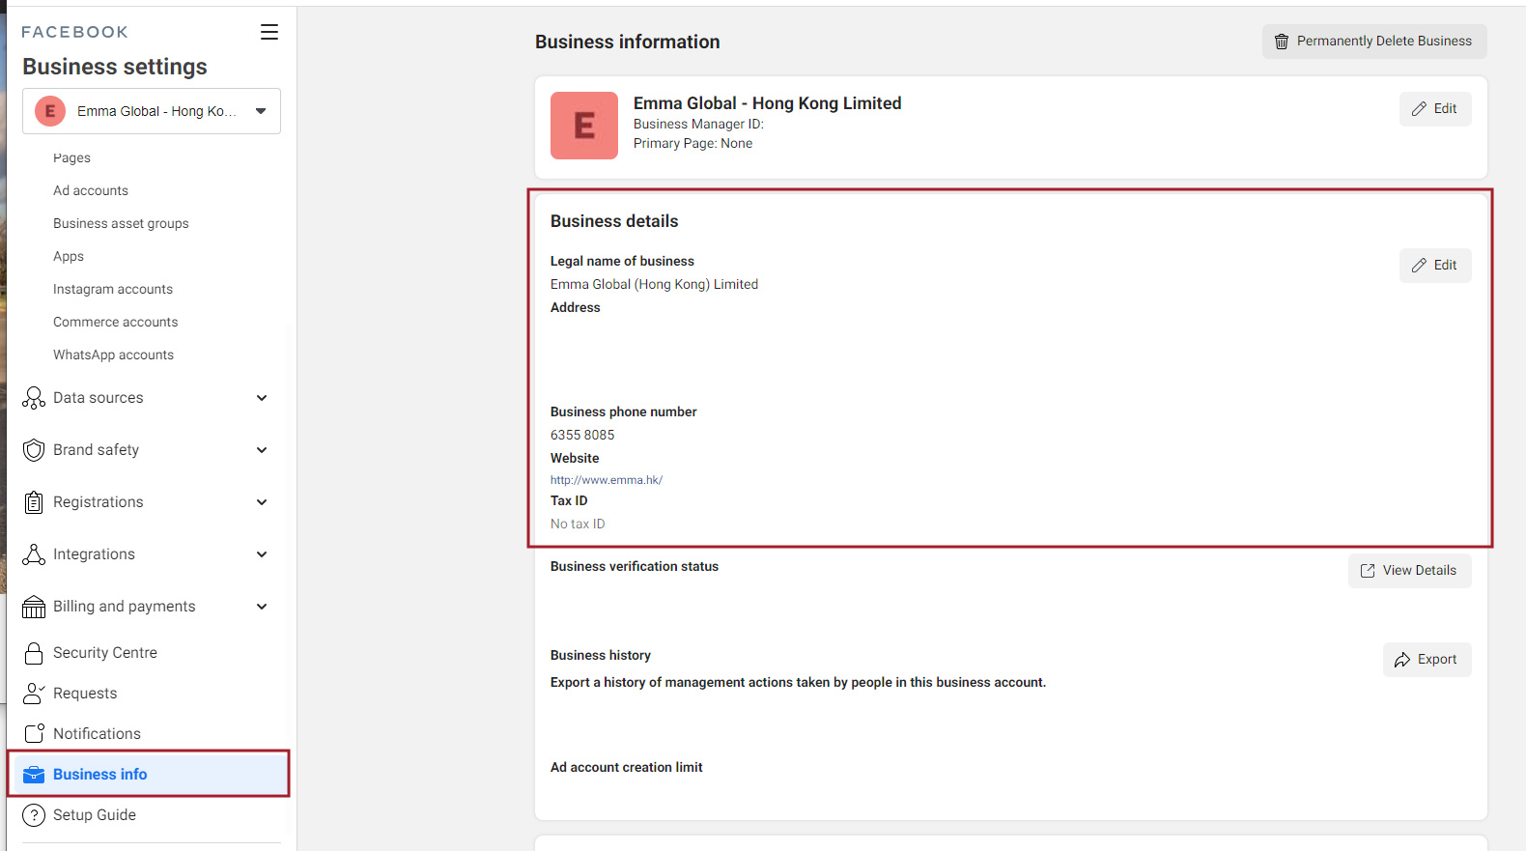Expand the Brand safety section
The height and width of the screenshot is (851, 1526).
pos(262,450)
